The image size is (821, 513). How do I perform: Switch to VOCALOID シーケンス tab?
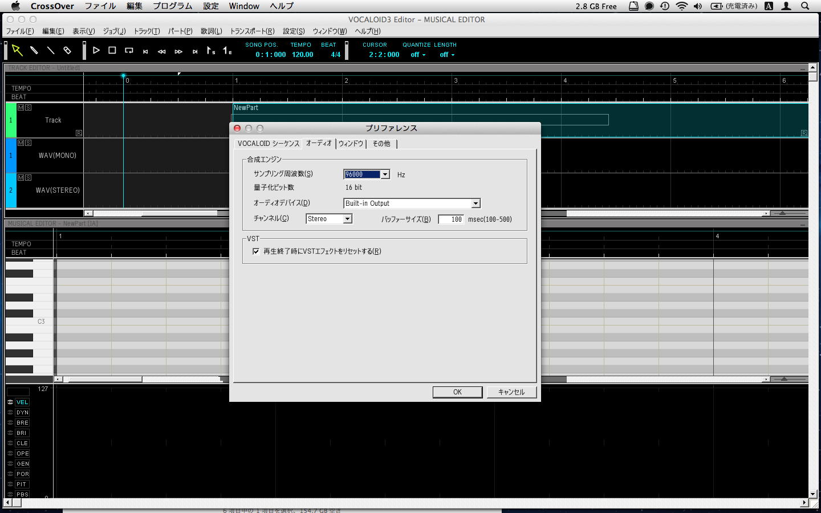pos(268,144)
